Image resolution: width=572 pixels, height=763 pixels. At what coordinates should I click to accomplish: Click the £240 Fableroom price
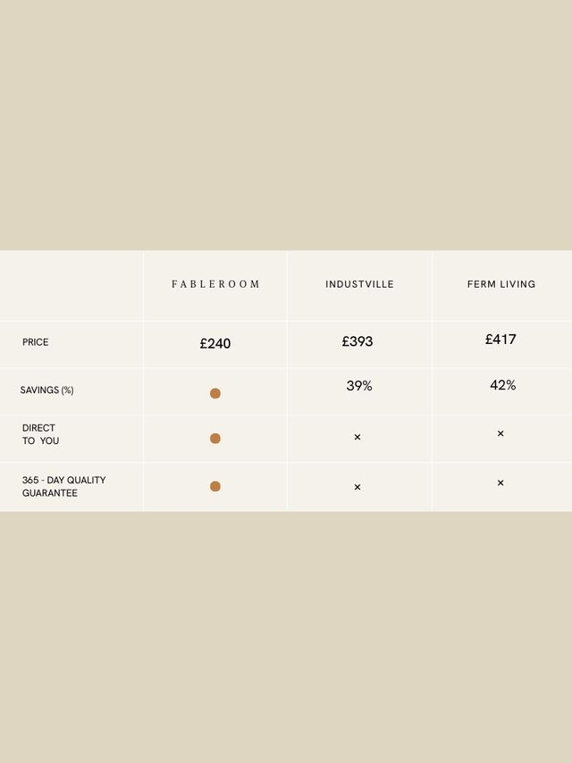coord(215,343)
